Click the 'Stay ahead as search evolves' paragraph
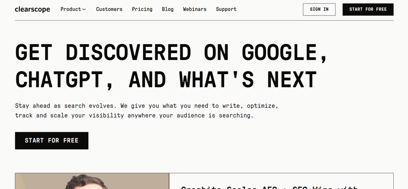The width and height of the screenshot is (408, 189). 147,111
